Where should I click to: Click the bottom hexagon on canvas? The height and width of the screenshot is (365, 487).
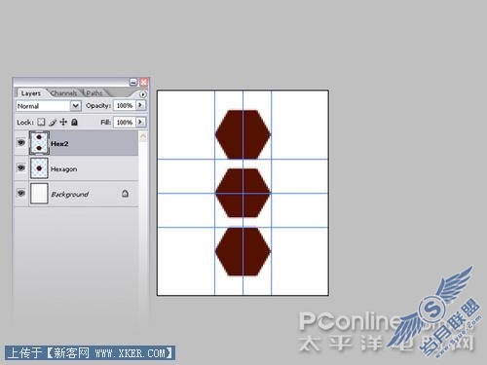pos(243,251)
